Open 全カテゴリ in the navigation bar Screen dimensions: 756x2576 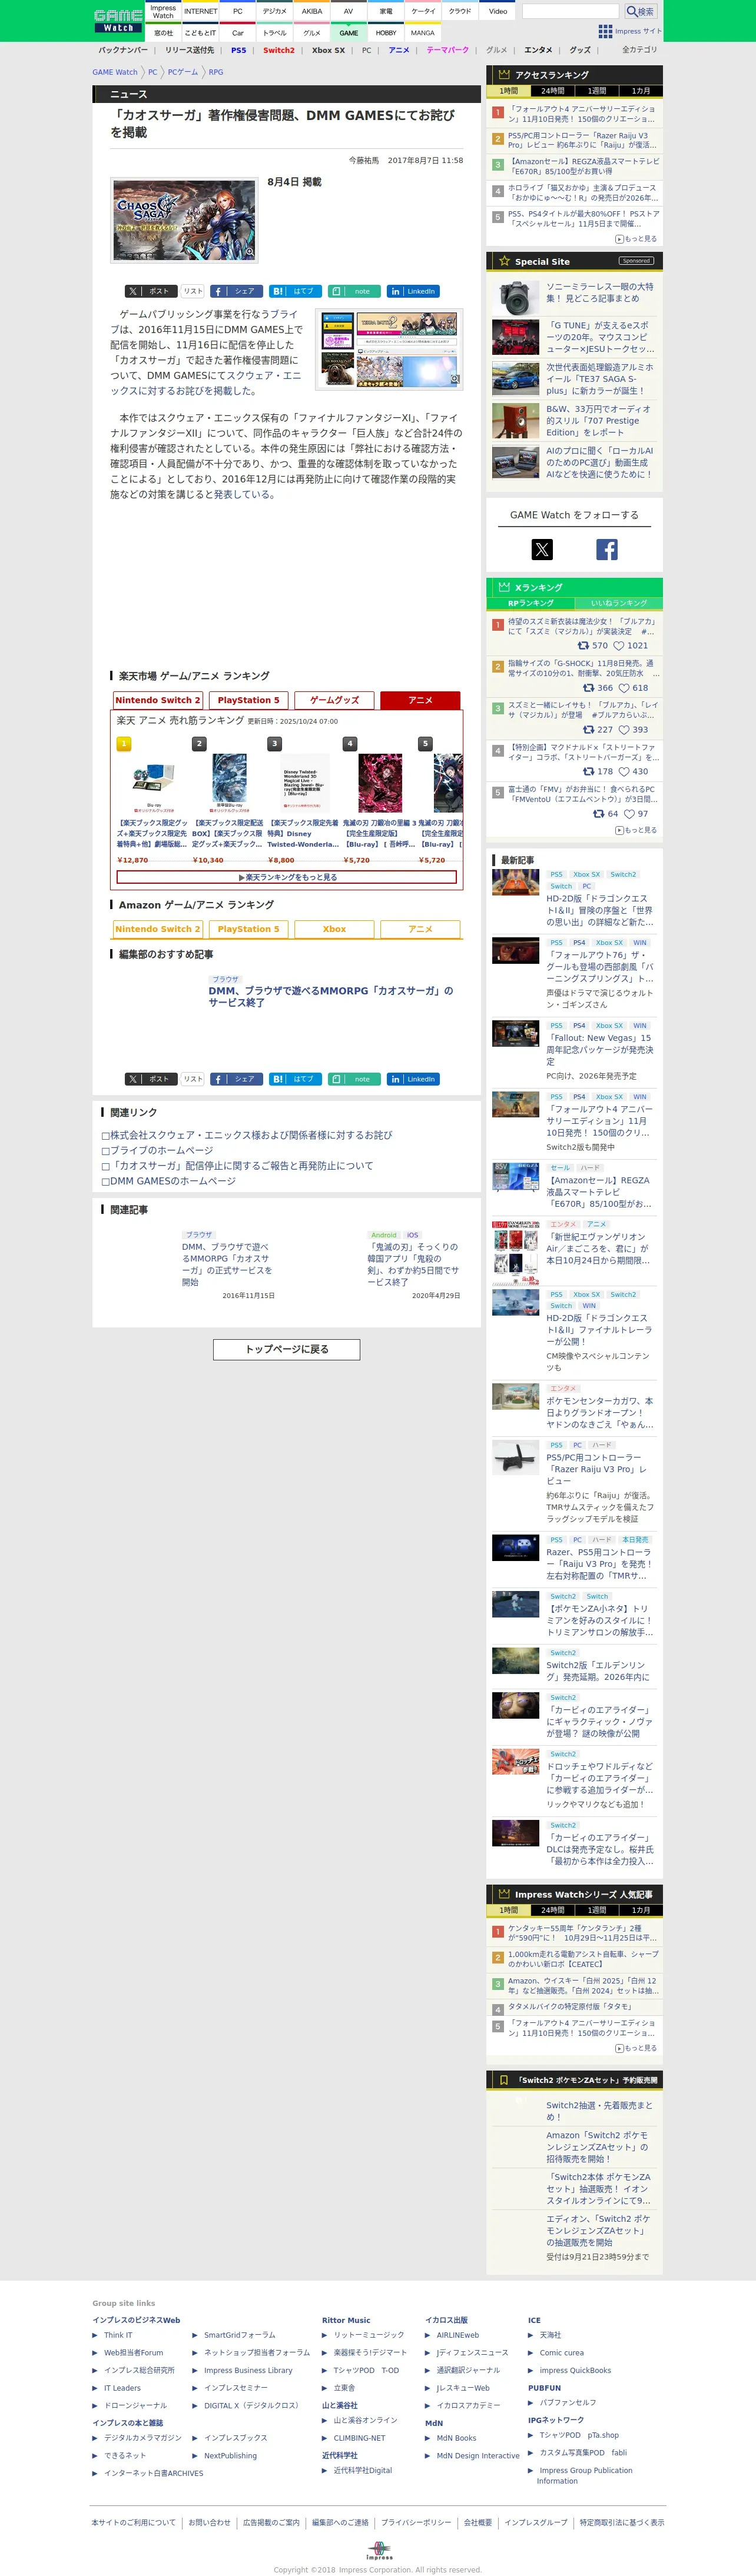pyautogui.click(x=640, y=50)
